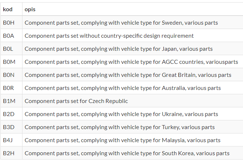Click the 'opis' column header
Image resolution: width=243 pixels, height=161 pixels.
point(30,9)
